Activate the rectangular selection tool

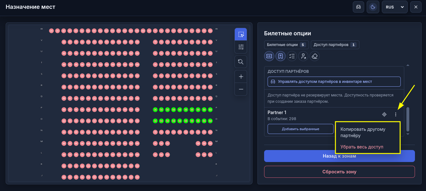(241, 34)
